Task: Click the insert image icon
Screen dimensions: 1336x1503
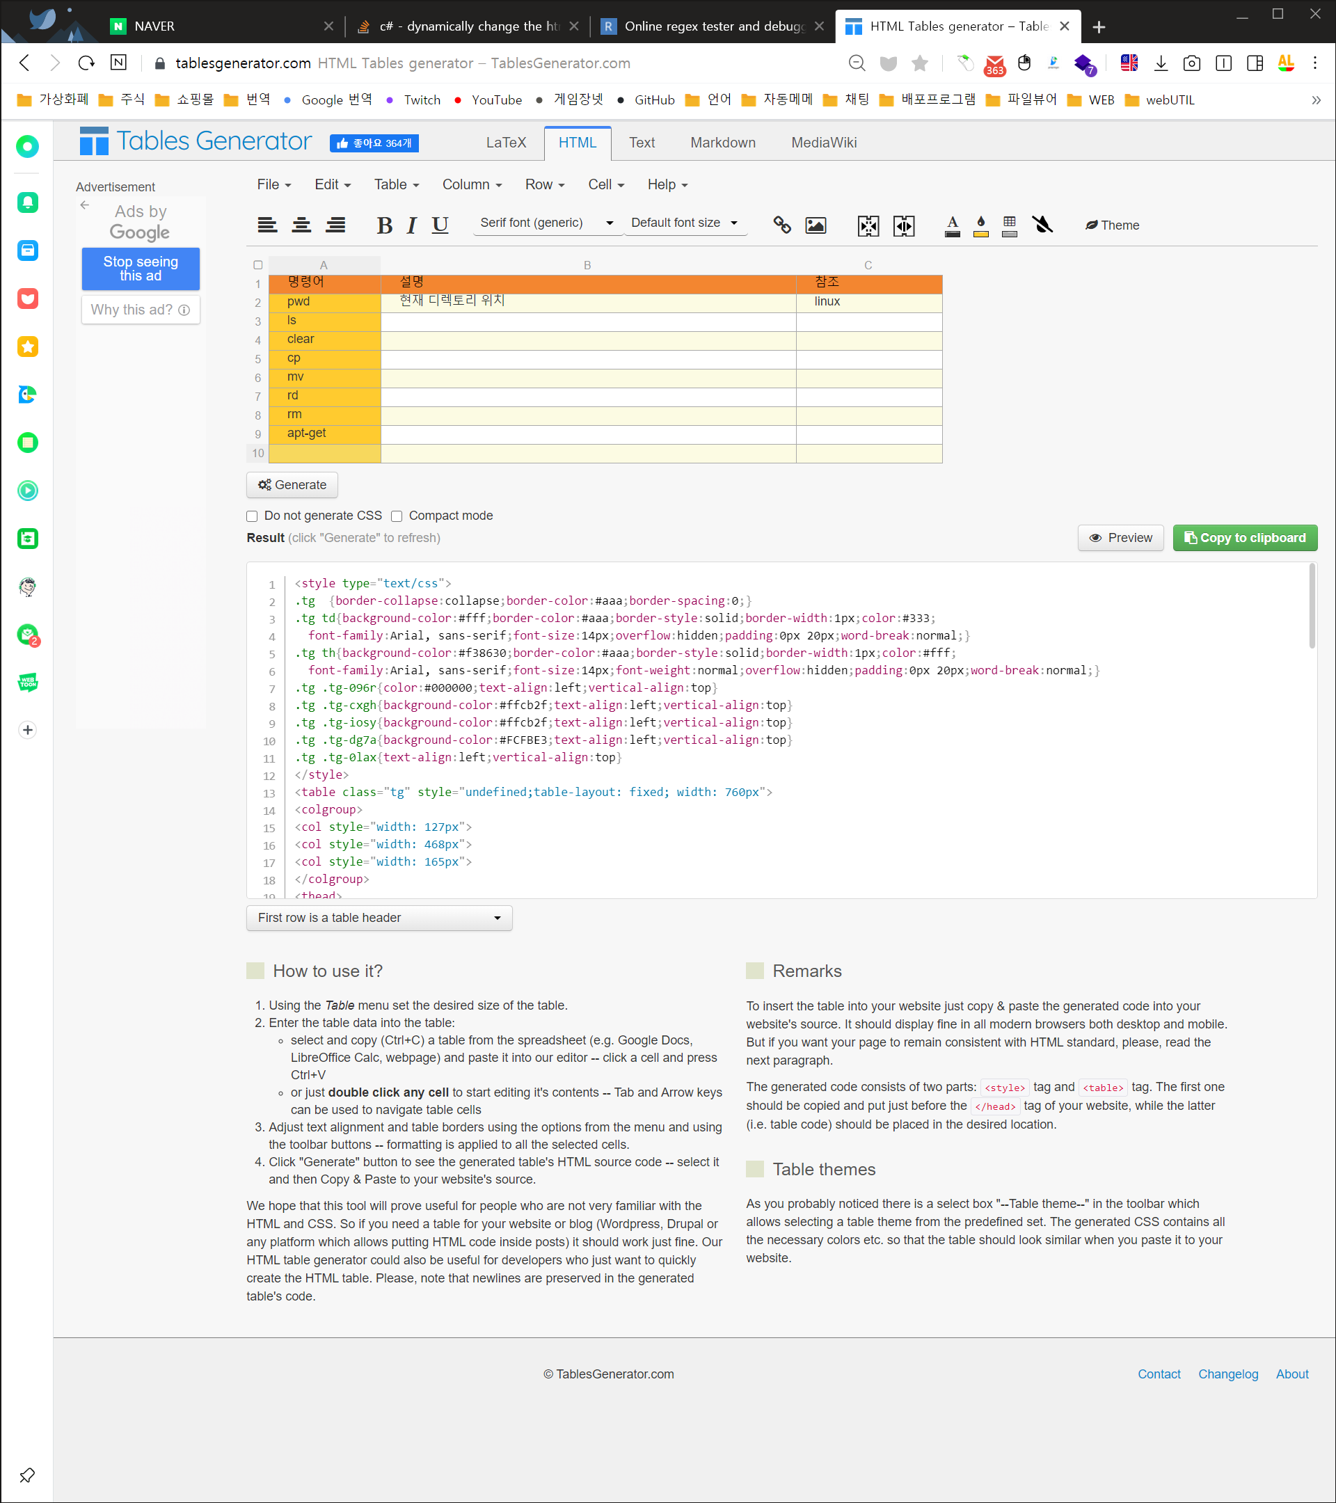Action: click(x=816, y=225)
